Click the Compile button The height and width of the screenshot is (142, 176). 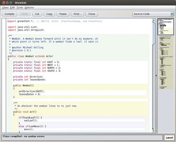tap(9, 14)
